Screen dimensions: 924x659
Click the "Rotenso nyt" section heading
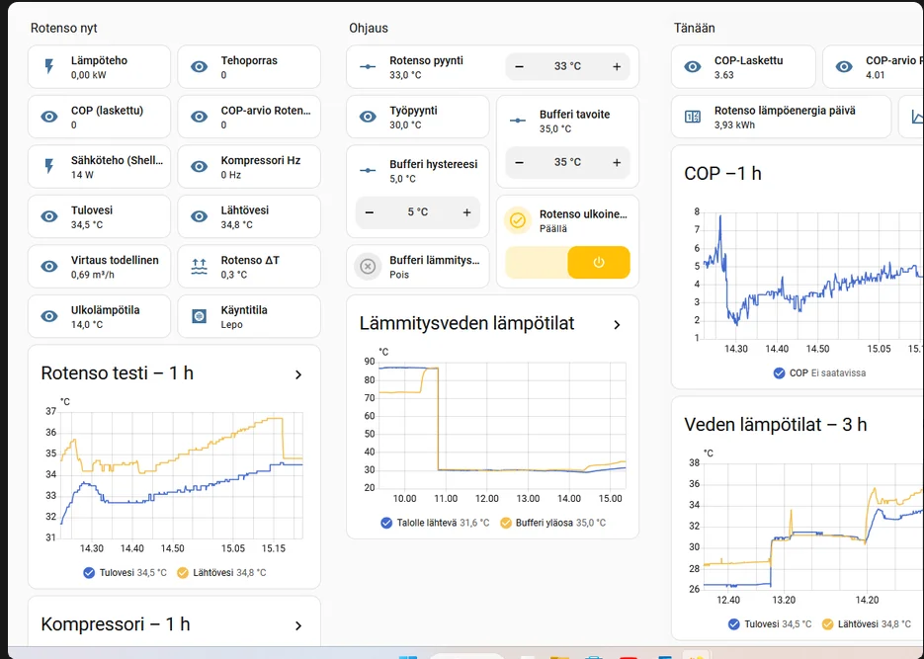[x=63, y=28]
